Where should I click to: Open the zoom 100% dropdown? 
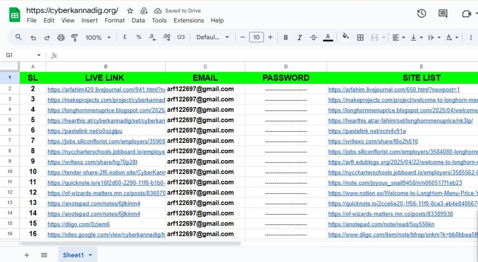98,37
